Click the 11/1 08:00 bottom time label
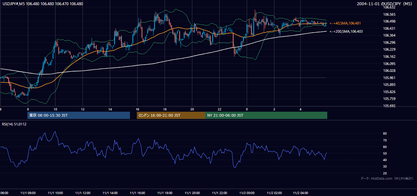The image size is (417, 196). pyautogui.click(x=28, y=193)
